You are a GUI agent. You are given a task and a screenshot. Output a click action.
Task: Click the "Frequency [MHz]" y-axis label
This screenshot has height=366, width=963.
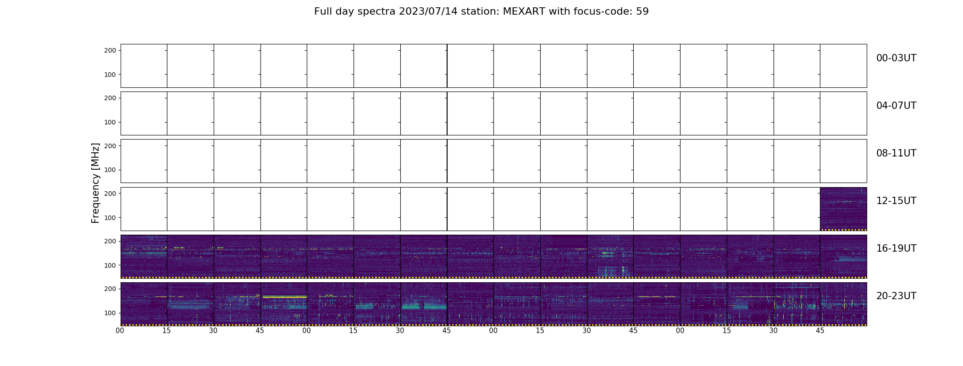click(95, 183)
